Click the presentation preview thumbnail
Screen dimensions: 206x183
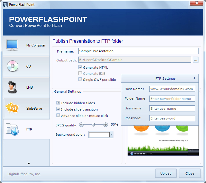pyautogui.click(x=163, y=141)
